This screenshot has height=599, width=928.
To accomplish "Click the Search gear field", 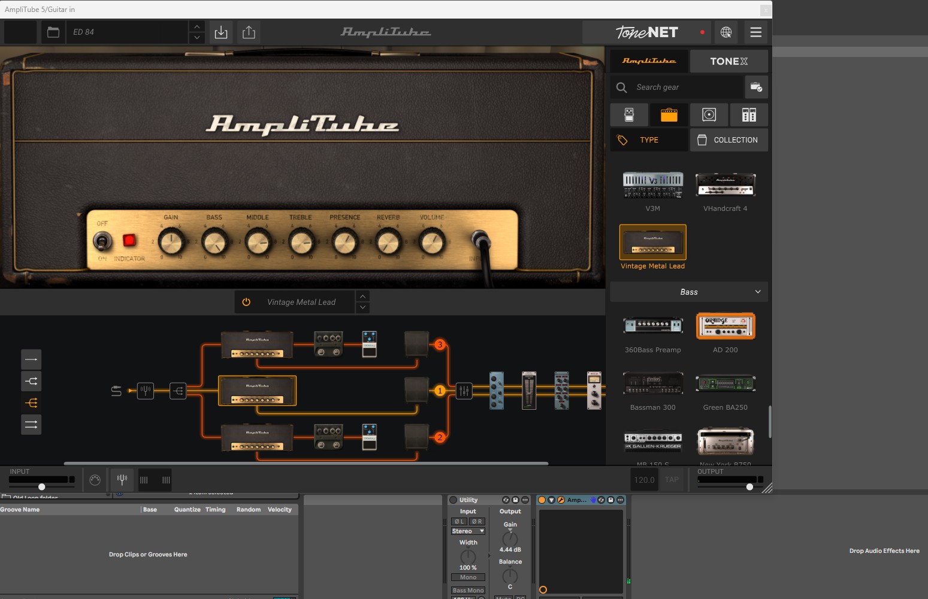I will (x=677, y=87).
